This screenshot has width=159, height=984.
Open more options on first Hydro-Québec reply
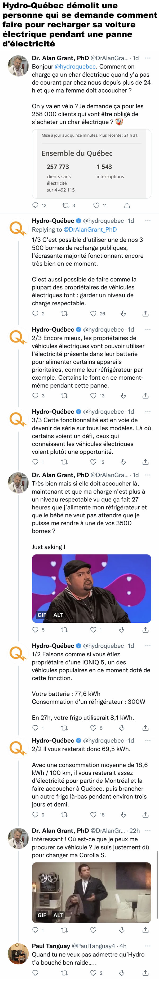pos(148,221)
